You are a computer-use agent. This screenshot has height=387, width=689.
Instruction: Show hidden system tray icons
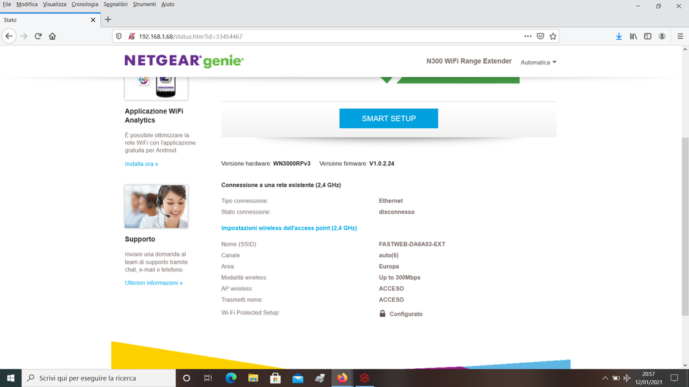click(605, 378)
